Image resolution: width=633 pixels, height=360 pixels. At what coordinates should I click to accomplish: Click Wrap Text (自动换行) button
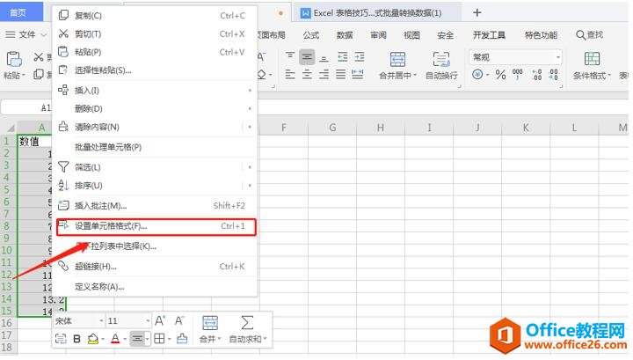pyautogui.click(x=441, y=66)
